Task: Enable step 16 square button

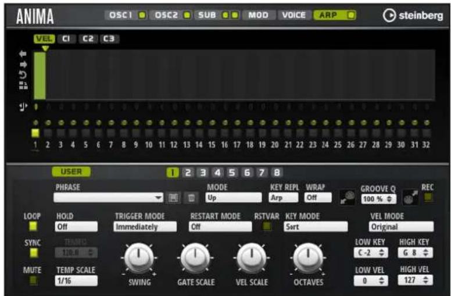Action: pyautogui.click(x=224, y=133)
